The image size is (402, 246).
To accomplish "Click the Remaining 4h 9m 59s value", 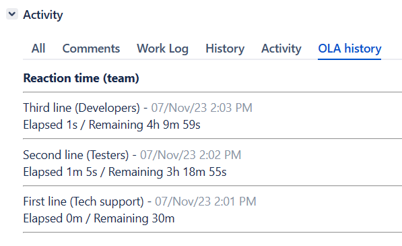I will 145,125.
